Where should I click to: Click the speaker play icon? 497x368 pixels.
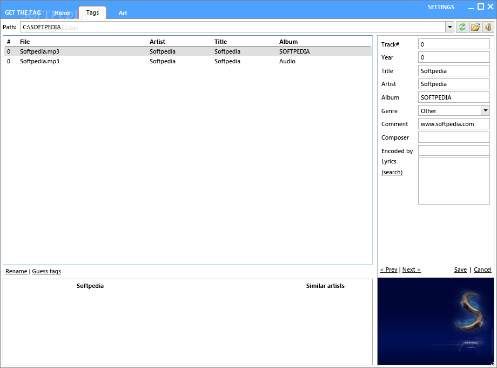click(488, 27)
